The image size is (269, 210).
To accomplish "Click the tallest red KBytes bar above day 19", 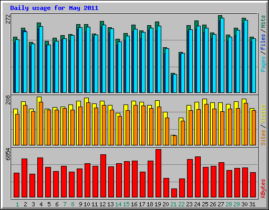I will point(158,173).
